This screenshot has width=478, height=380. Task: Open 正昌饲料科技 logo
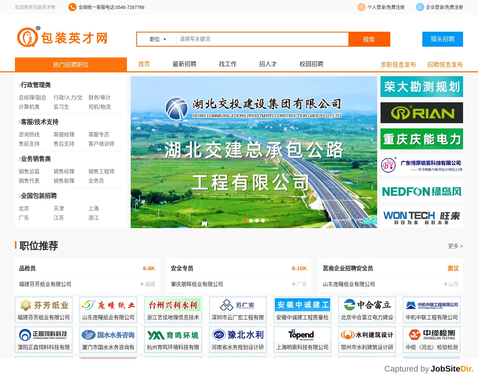(x=44, y=335)
